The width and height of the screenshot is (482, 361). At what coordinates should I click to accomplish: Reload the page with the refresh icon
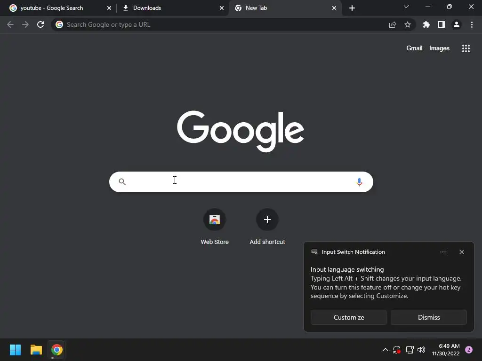click(x=40, y=24)
